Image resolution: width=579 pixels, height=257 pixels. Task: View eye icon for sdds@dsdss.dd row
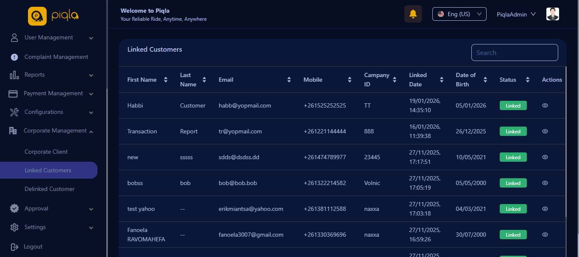point(545,157)
